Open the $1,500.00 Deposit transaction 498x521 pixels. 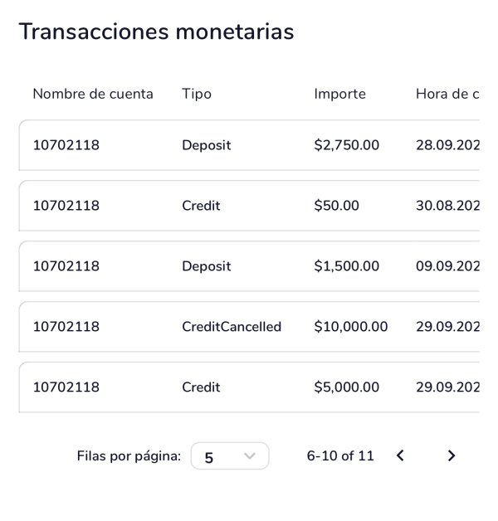click(249, 266)
